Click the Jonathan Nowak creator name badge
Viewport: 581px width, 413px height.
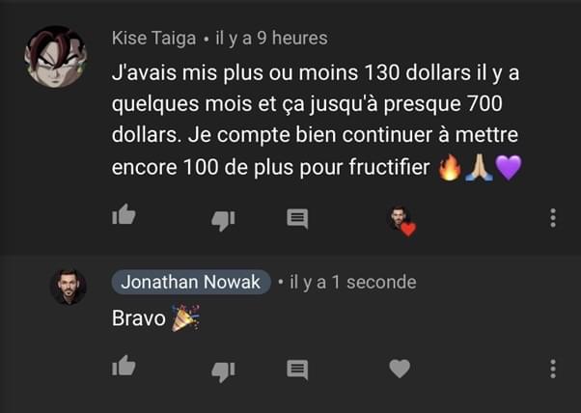coord(191,282)
